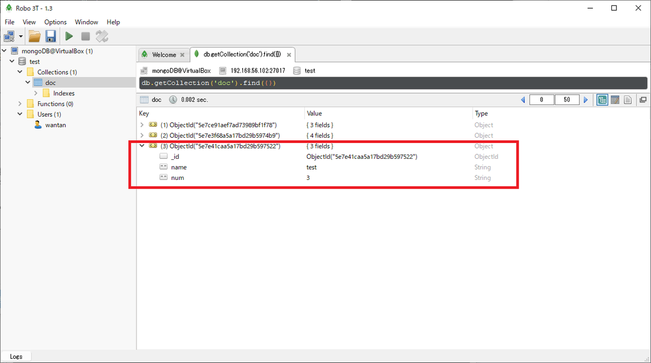Collapse the doc collection node
651x363 pixels.
click(28, 83)
